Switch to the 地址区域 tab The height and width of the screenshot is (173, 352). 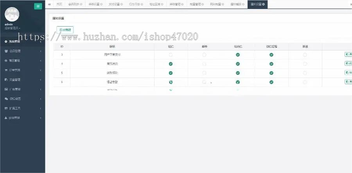[156, 4]
